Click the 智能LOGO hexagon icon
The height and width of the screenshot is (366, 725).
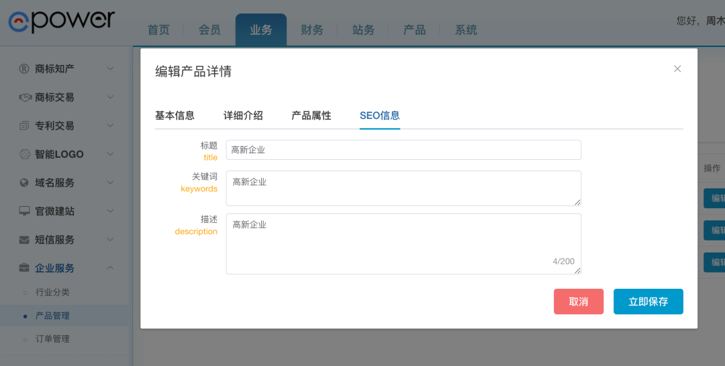tap(25, 154)
